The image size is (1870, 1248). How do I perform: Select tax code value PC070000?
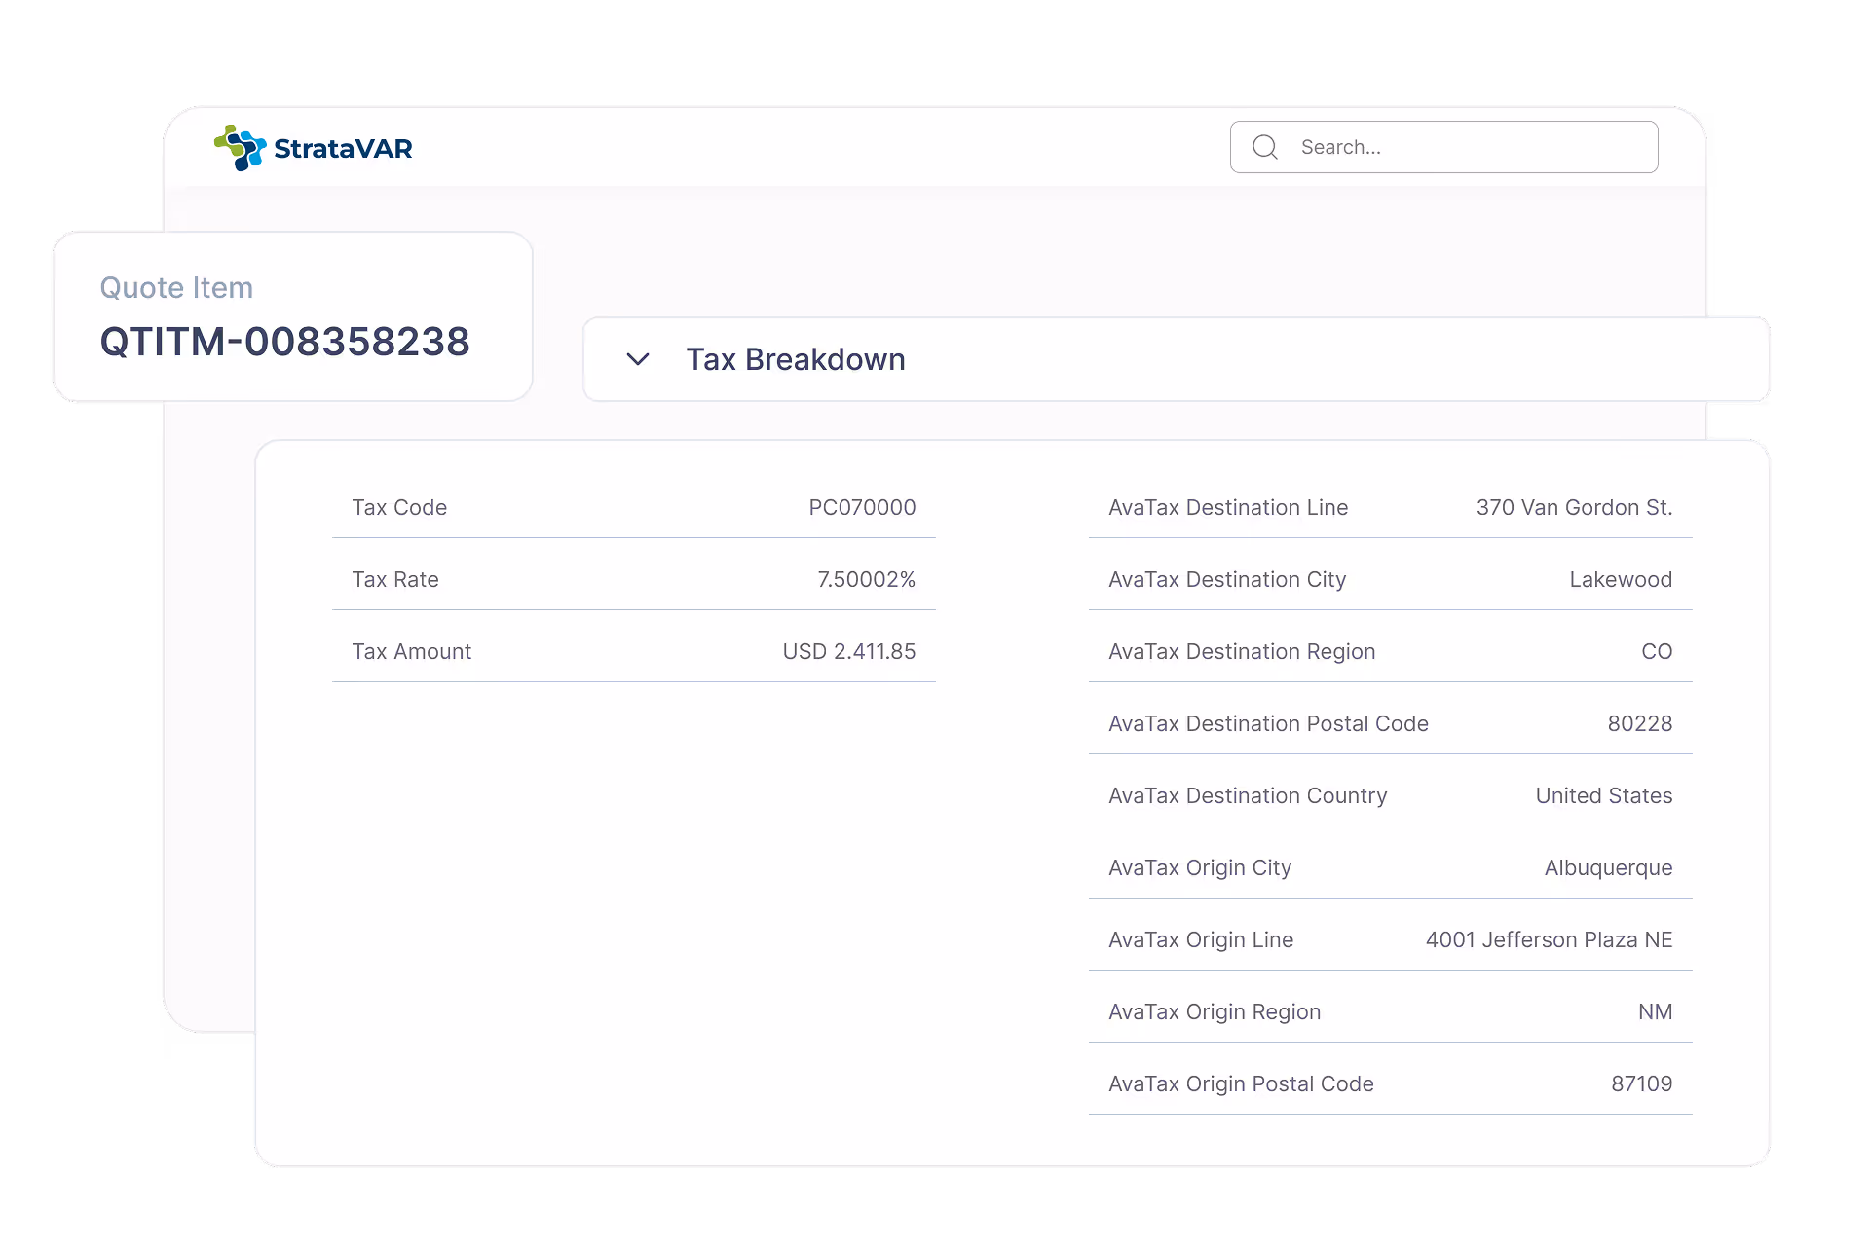862,507
